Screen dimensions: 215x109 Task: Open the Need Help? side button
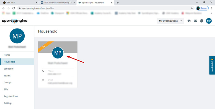[x=212, y=65]
